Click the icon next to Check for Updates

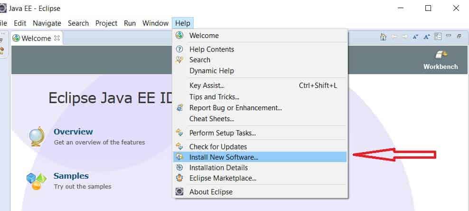[x=179, y=146]
